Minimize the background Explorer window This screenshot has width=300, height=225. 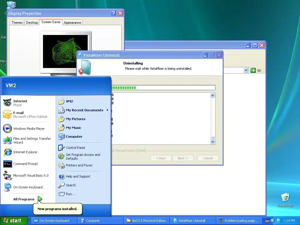tap(248, 45)
